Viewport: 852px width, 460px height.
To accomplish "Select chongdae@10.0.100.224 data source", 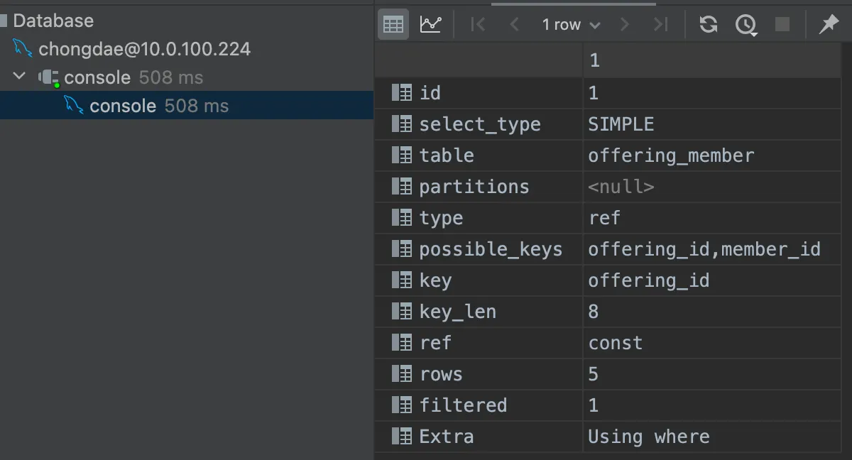I will coord(144,49).
